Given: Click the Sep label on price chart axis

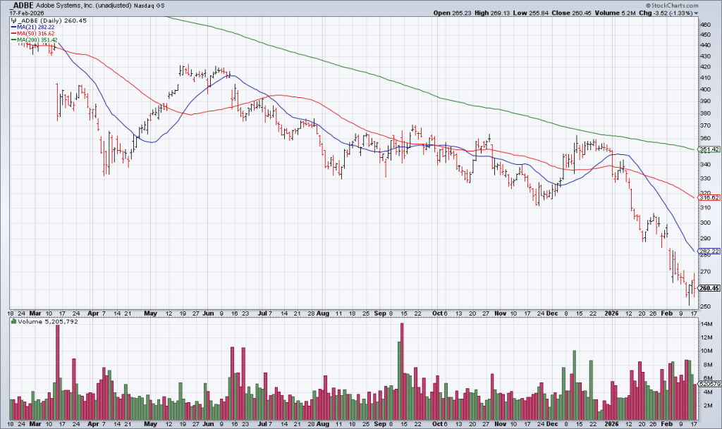Looking at the screenshot, I should 380,313.
